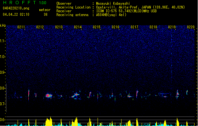Click the 0215 time marker

click(97, 27)
